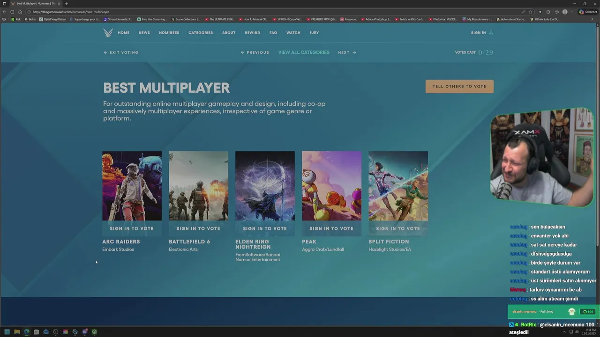
Task: Expand the system tray hidden icons chevron
Action: coord(564,332)
